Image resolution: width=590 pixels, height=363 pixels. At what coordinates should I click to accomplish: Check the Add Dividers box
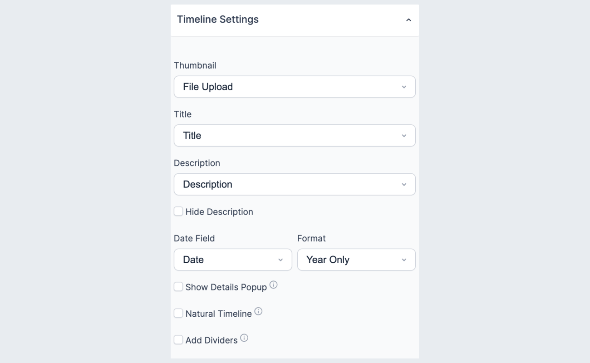pyautogui.click(x=178, y=339)
